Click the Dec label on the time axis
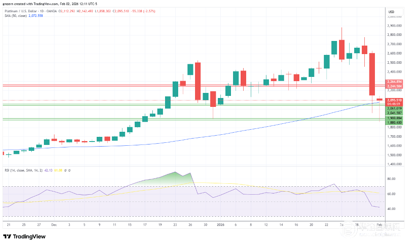This screenshot has height=245, width=407. point(54,225)
